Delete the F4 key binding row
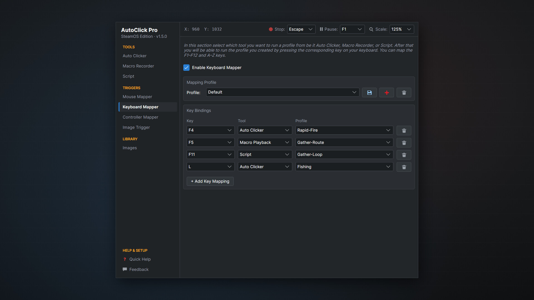 tap(404, 131)
